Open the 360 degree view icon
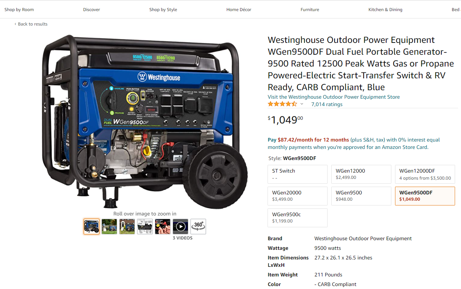The height and width of the screenshot is (289, 461). 198,227
